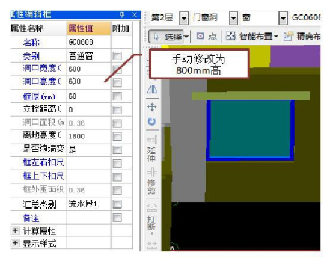This screenshot has height=258, width=333.
Task: Click the 属性值 column header
Action: click(x=89, y=28)
